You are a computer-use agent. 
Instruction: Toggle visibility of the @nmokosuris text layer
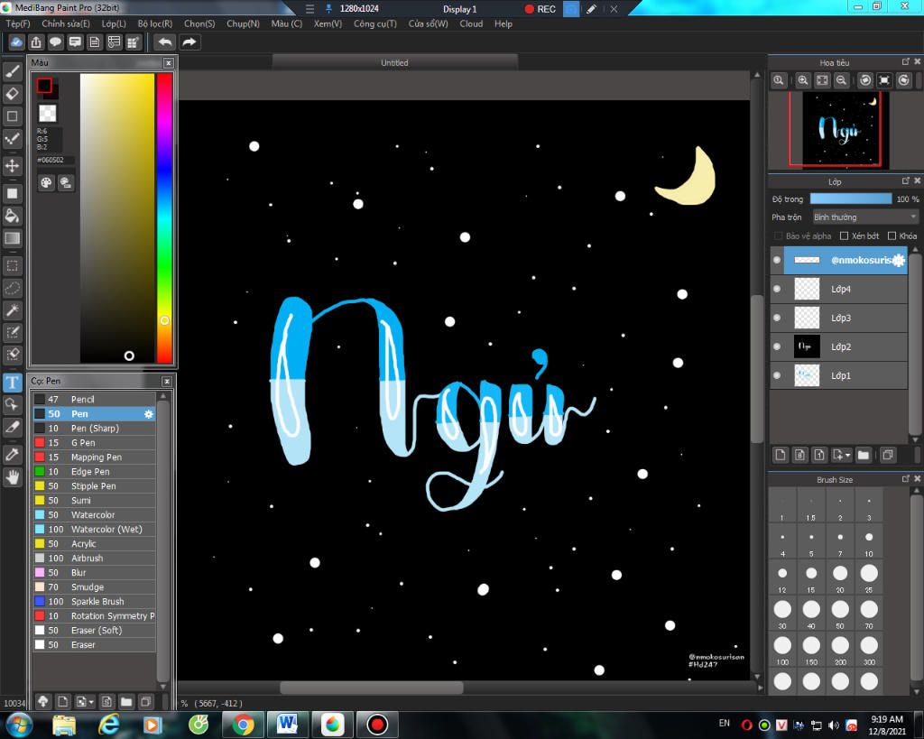(777, 260)
